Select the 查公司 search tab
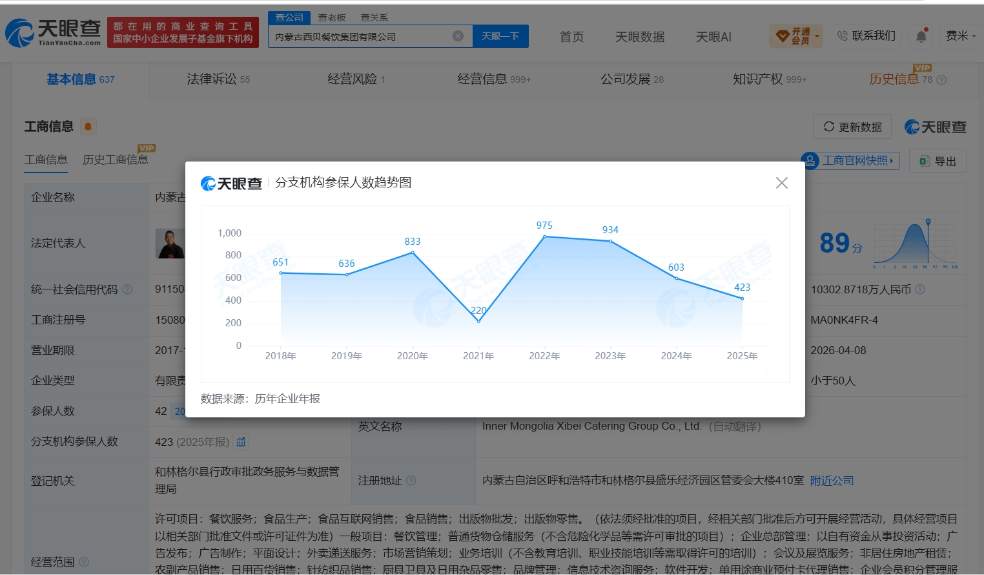Image resolution: width=984 pixels, height=575 pixels. [x=289, y=17]
